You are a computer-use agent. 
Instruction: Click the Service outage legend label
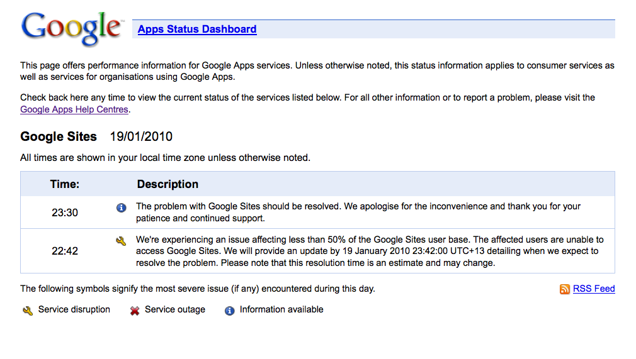(x=175, y=309)
